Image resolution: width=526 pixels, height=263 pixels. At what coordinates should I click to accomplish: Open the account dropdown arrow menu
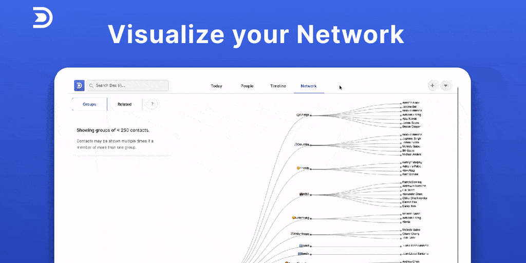(445, 86)
